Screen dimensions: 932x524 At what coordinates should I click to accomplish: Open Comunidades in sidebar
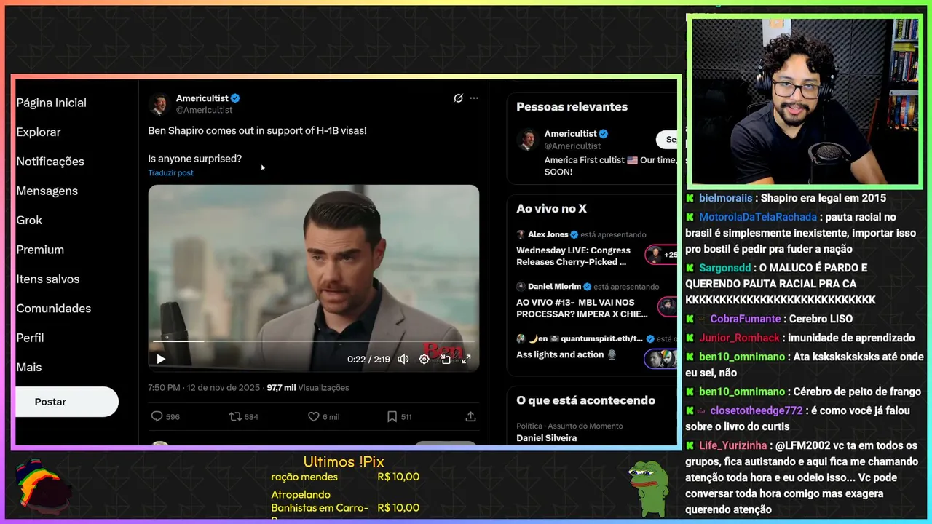coord(54,309)
